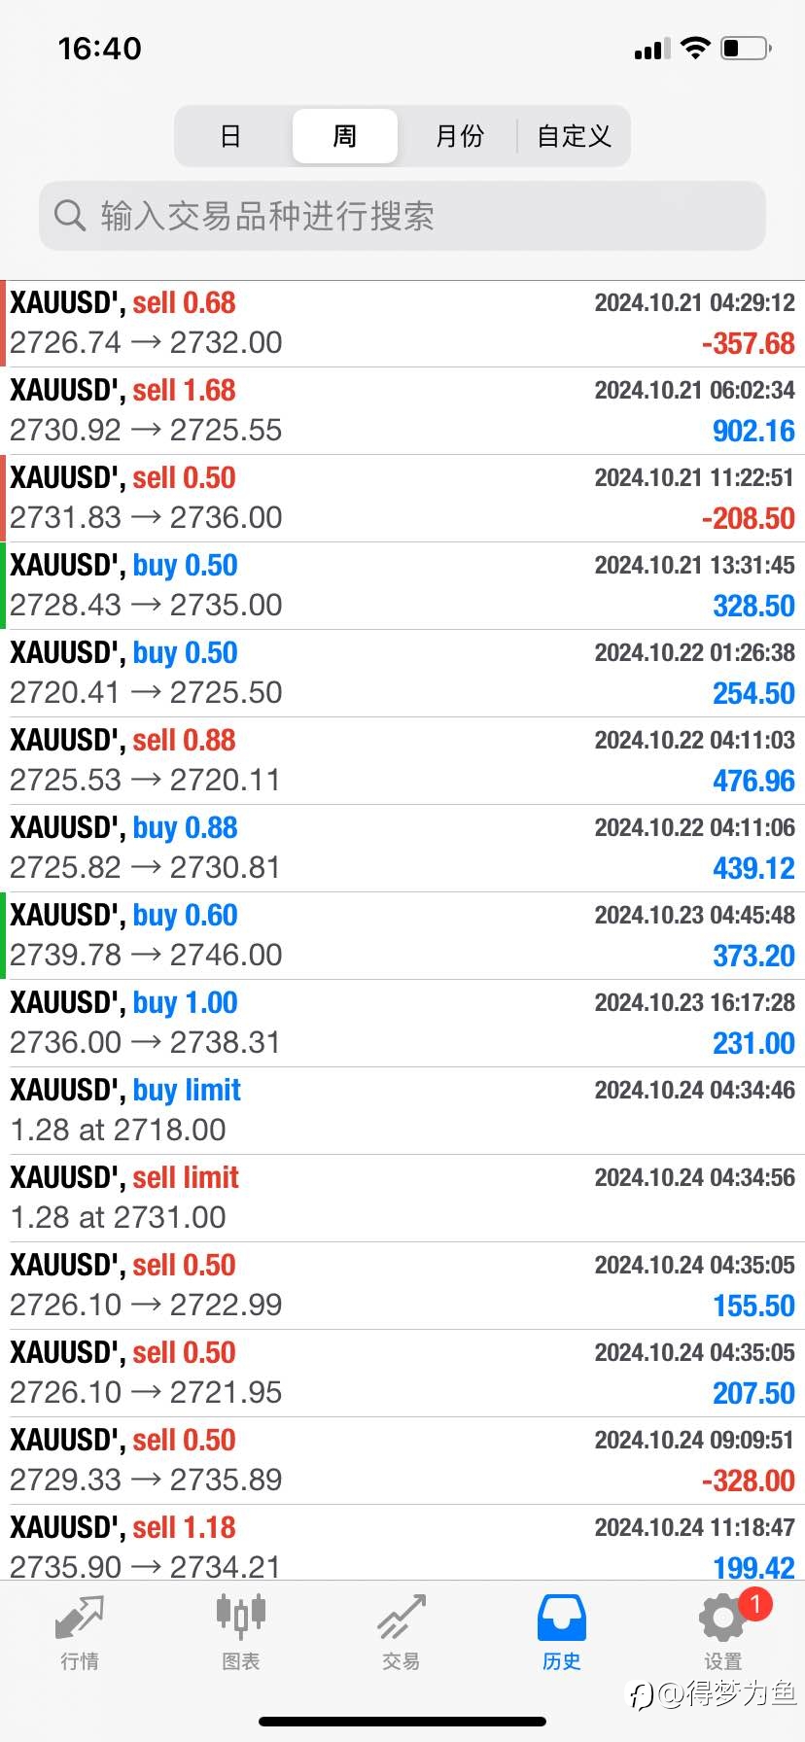Viewport: 805px width, 1742px height.
Task: Open the 图表 chart candlestick icon
Action: [240, 1618]
